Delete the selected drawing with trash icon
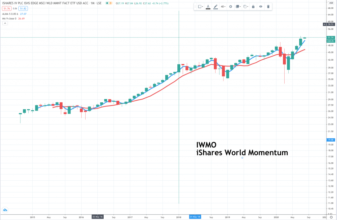 pos(268,7)
